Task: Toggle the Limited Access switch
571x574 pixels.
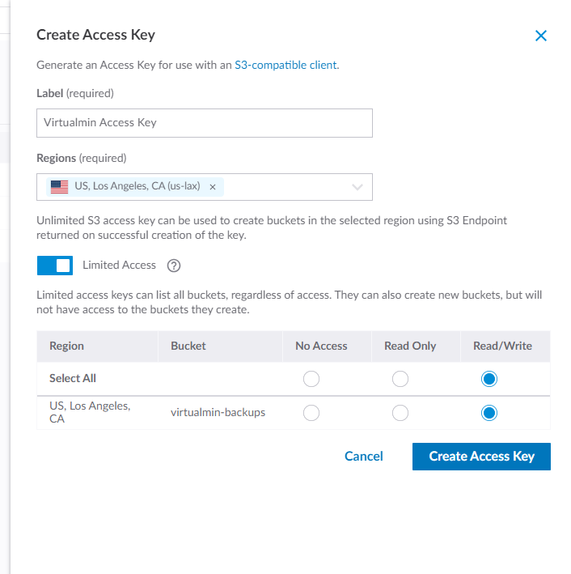Action: coord(55,266)
